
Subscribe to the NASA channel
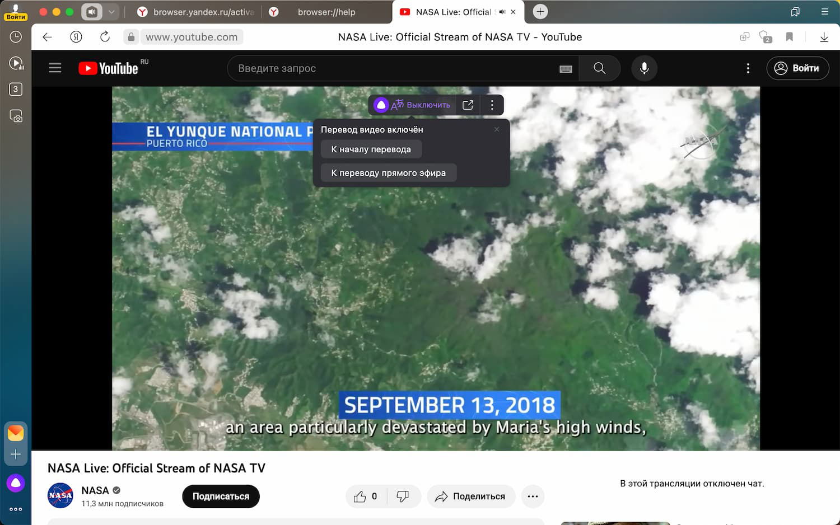pyautogui.click(x=221, y=496)
